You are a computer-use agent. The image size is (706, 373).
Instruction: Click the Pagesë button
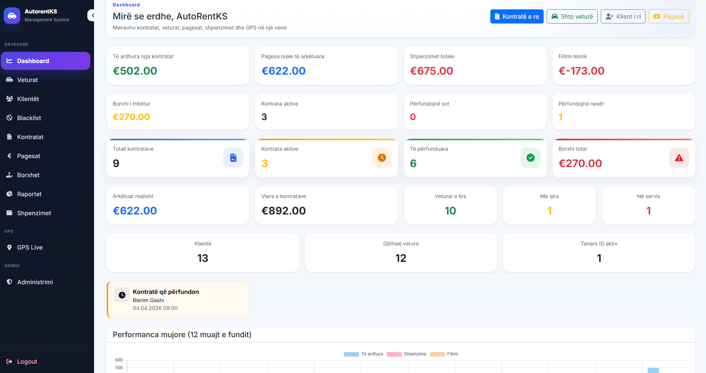669,16
